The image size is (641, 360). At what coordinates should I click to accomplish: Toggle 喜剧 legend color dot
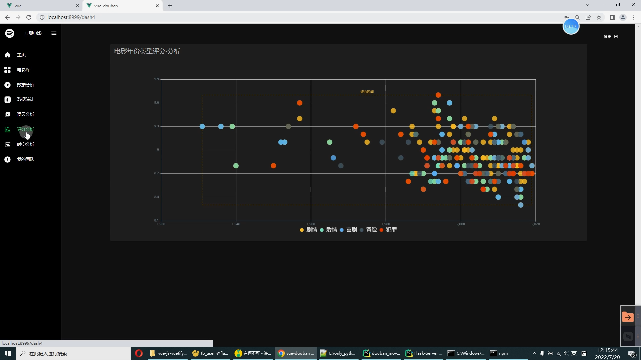coord(342,230)
